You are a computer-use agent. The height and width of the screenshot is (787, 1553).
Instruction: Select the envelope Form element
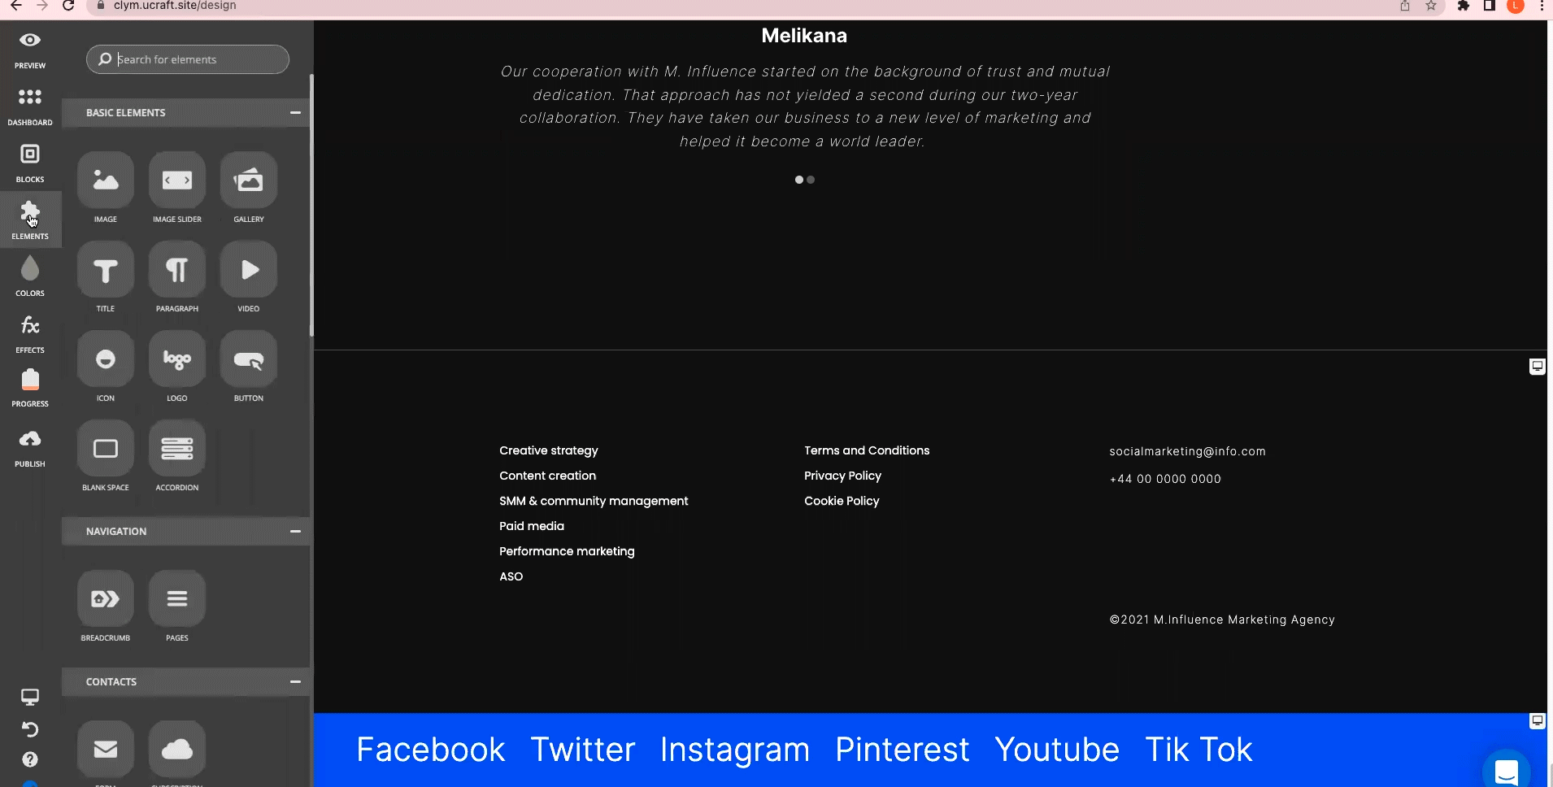[106, 749]
